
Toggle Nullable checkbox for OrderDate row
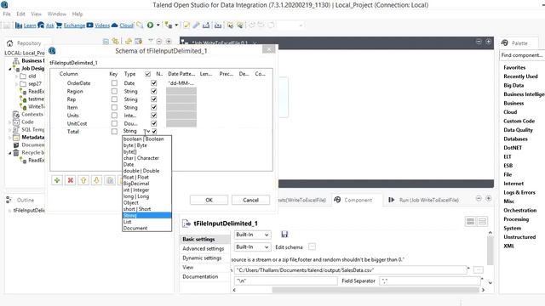click(x=153, y=83)
